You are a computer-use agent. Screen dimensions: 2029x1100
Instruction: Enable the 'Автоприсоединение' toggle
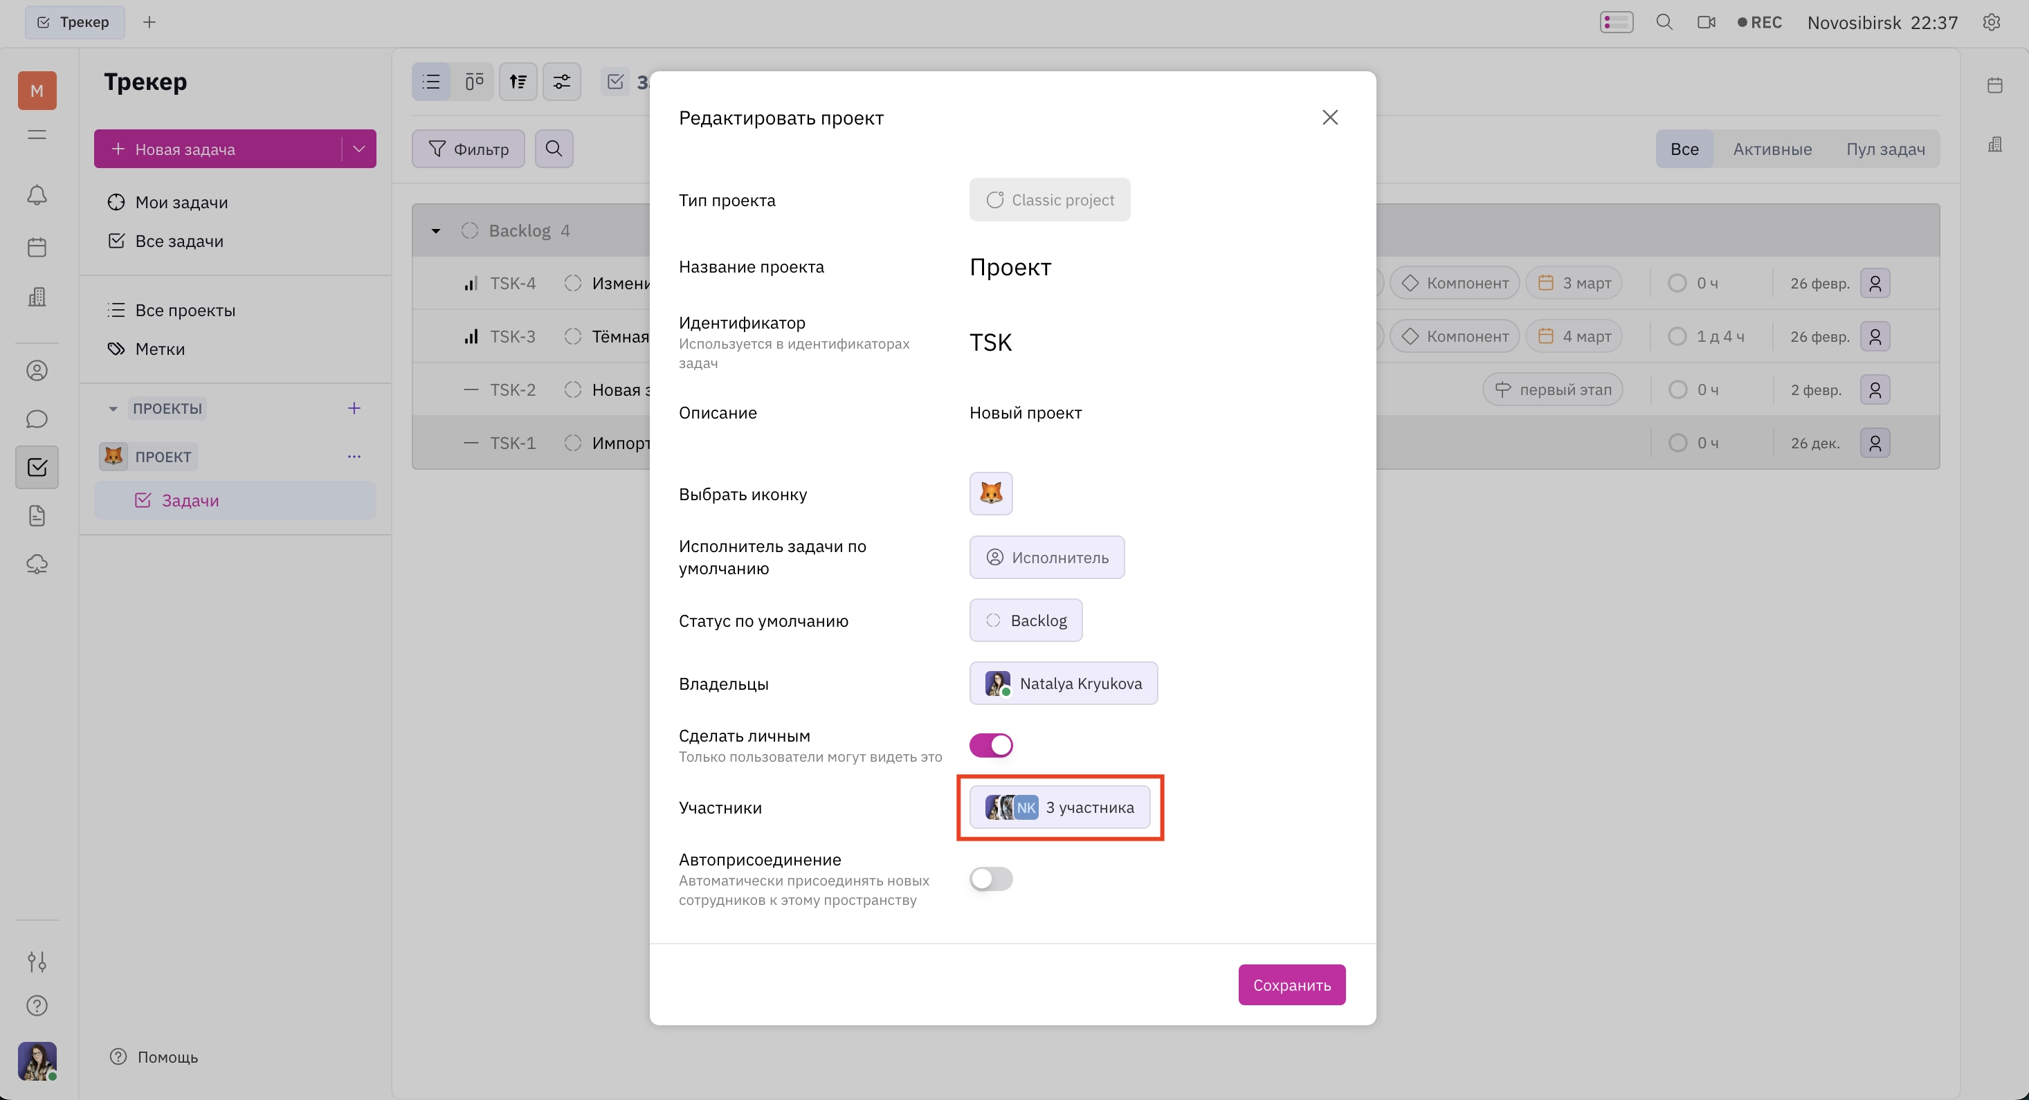pyautogui.click(x=991, y=879)
